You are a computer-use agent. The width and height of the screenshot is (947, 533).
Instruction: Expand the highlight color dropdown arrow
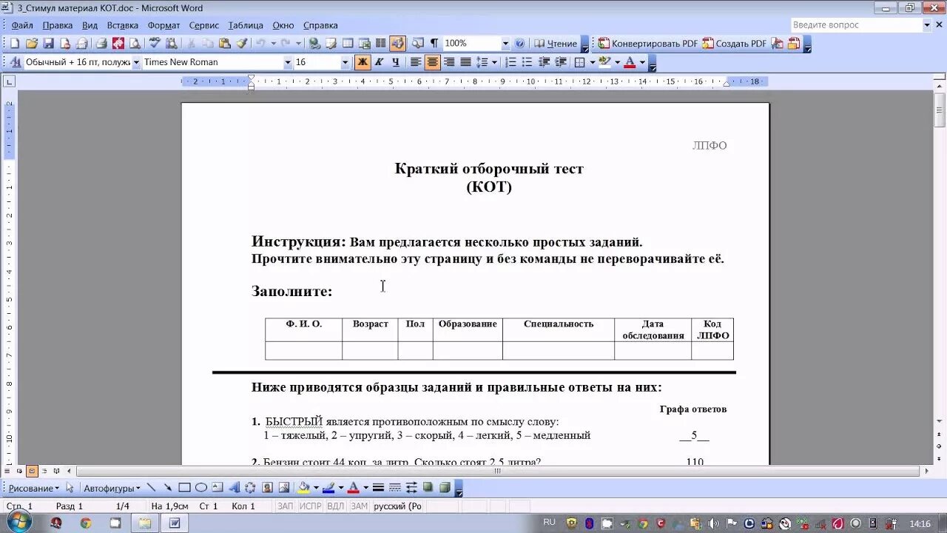point(617,62)
